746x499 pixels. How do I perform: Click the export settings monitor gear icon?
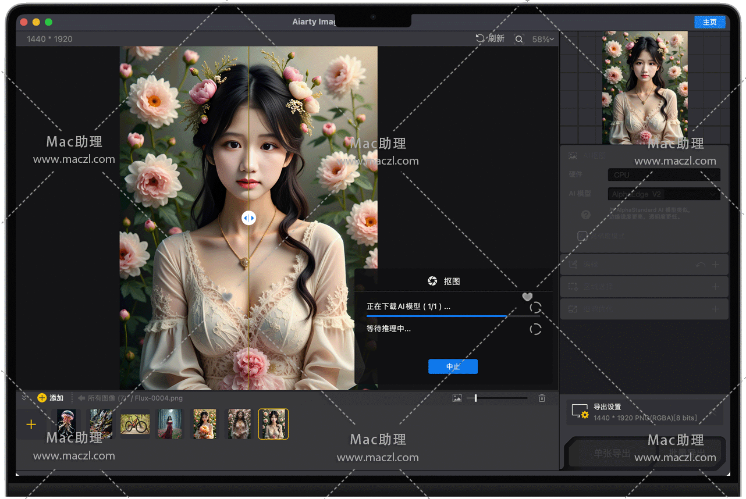(580, 412)
